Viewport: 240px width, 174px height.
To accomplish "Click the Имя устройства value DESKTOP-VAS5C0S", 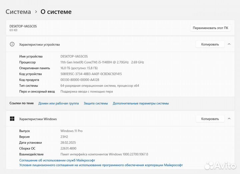I will pyautogui.click(x=74, y=56).
